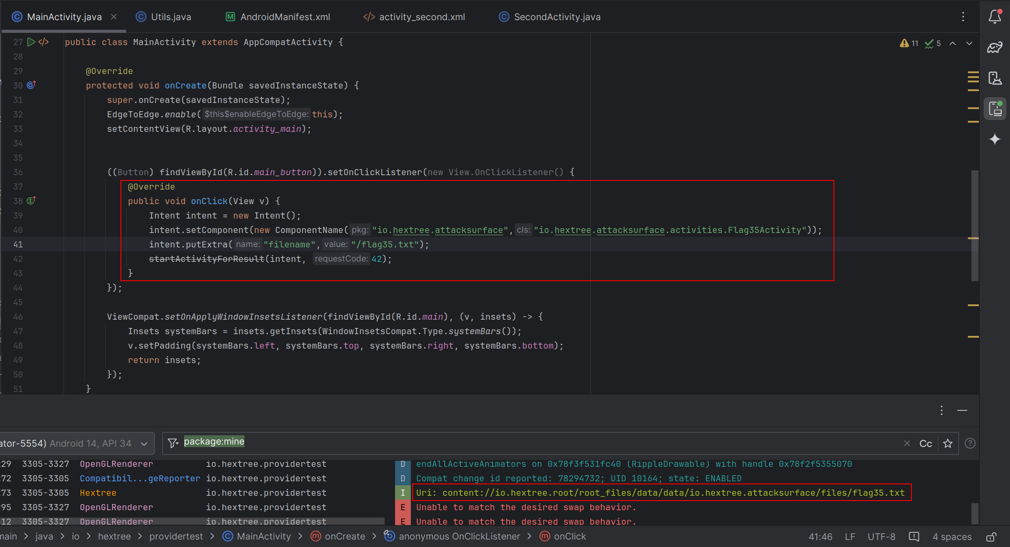
Task: Click the implements gutter icon on line 38
Action: click(x=31, y=201)
